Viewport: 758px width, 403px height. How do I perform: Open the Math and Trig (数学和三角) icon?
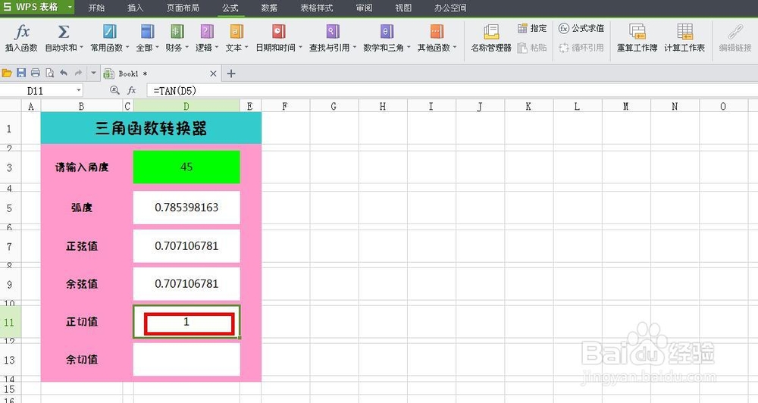click(x=387, y=32)
